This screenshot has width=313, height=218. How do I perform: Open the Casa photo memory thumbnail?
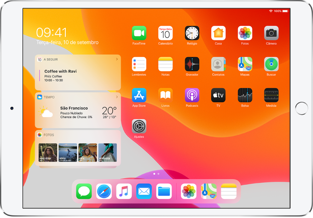(x=88, y=152)
